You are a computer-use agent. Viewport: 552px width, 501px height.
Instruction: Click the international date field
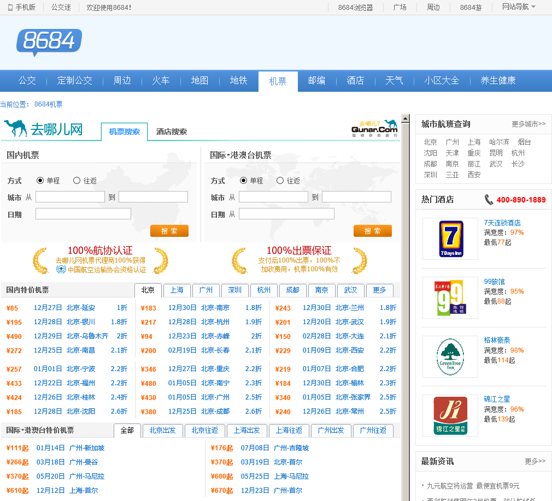point(286,214)
